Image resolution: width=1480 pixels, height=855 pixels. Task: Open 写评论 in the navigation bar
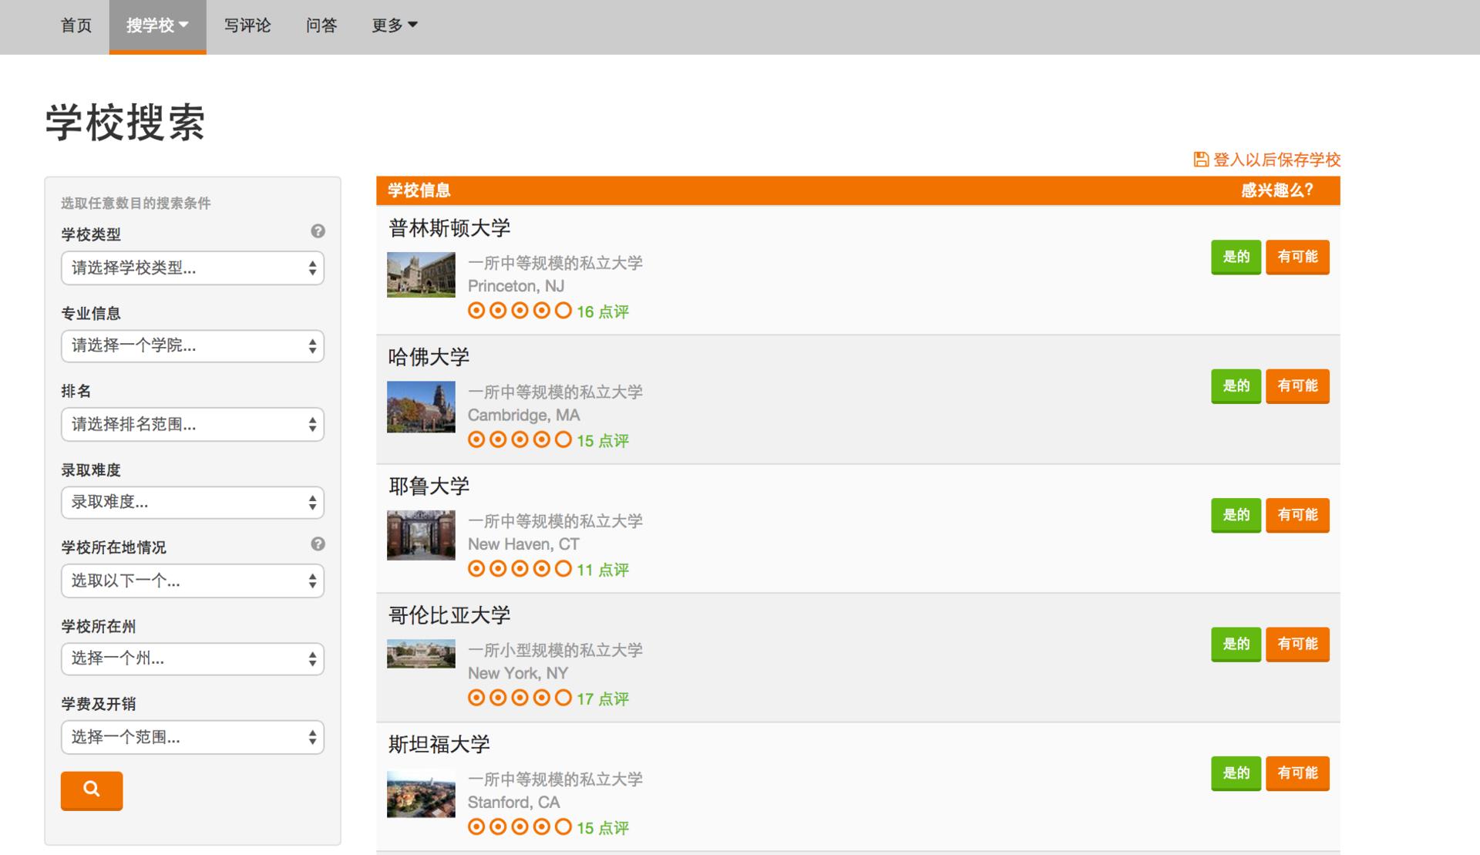point(247,25)
